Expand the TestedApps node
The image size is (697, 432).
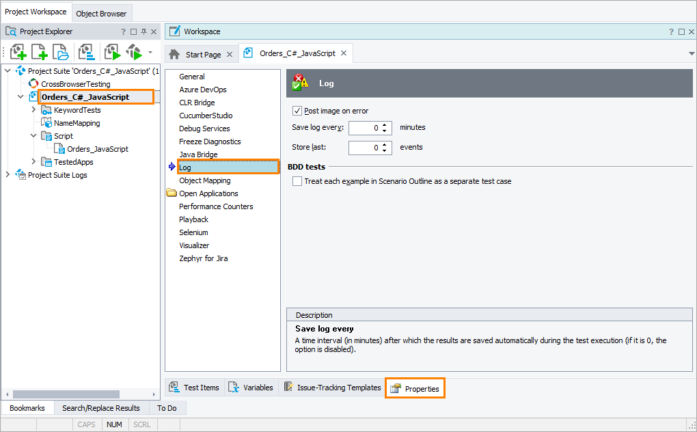click(x=33, y=161)
